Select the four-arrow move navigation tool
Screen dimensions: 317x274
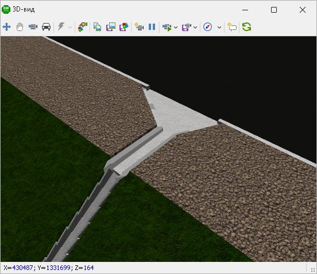pyautogui.click(x=7, y=26)
